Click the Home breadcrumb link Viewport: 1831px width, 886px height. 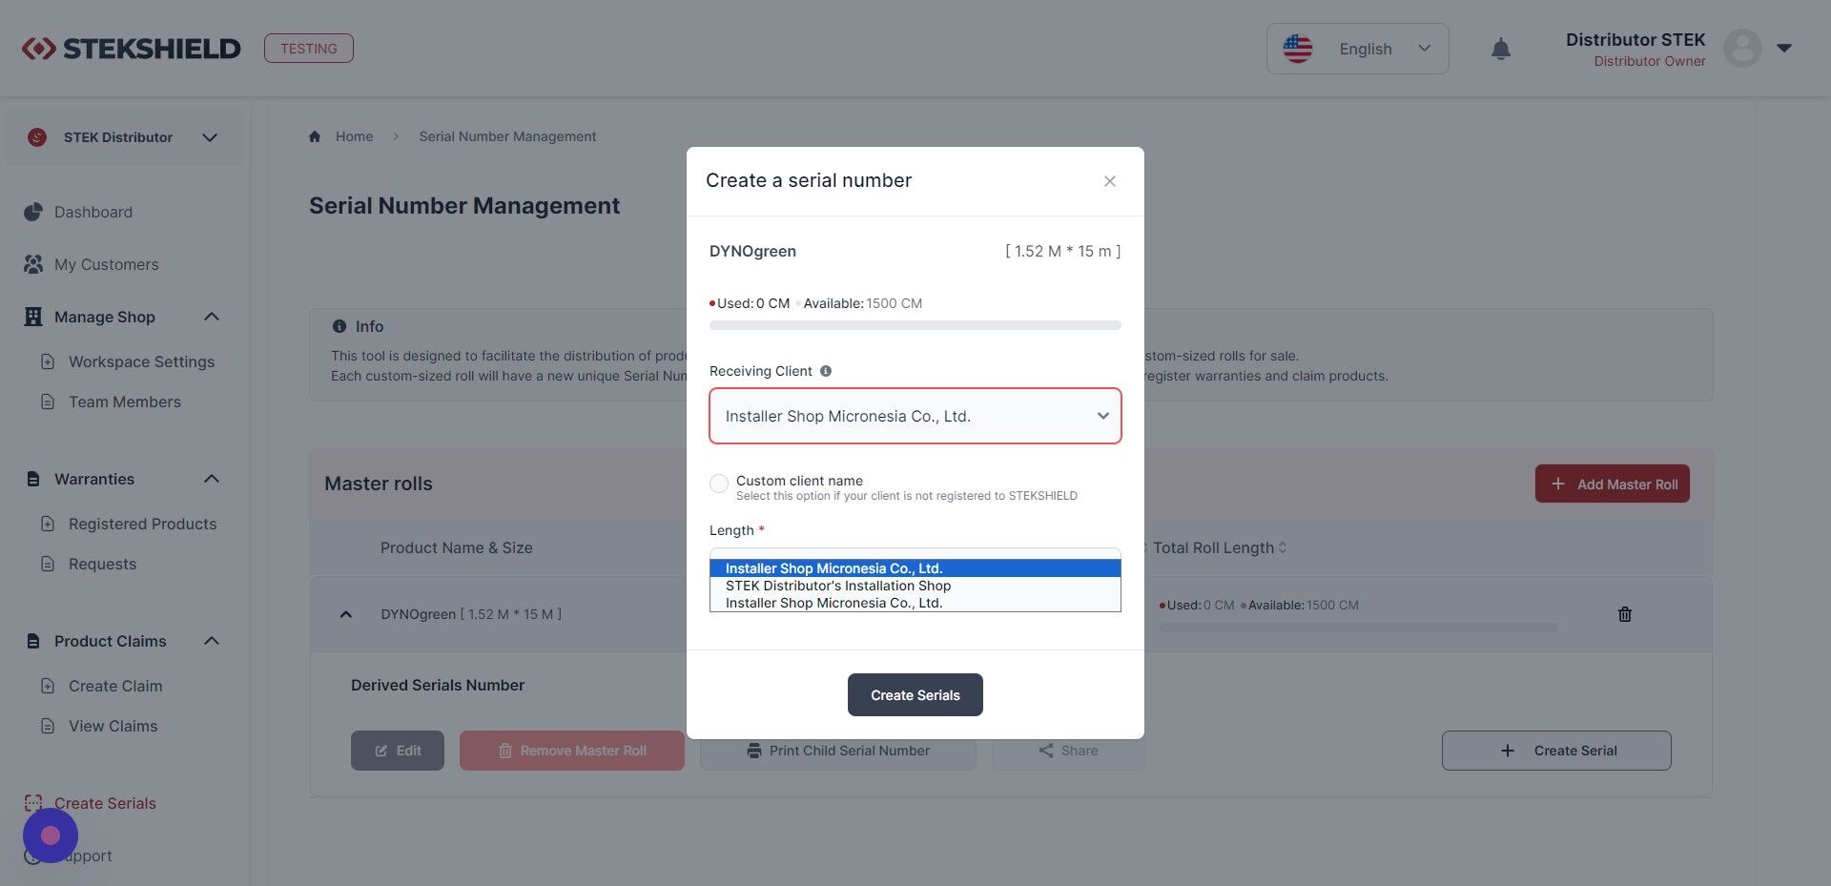coord(354,136)
